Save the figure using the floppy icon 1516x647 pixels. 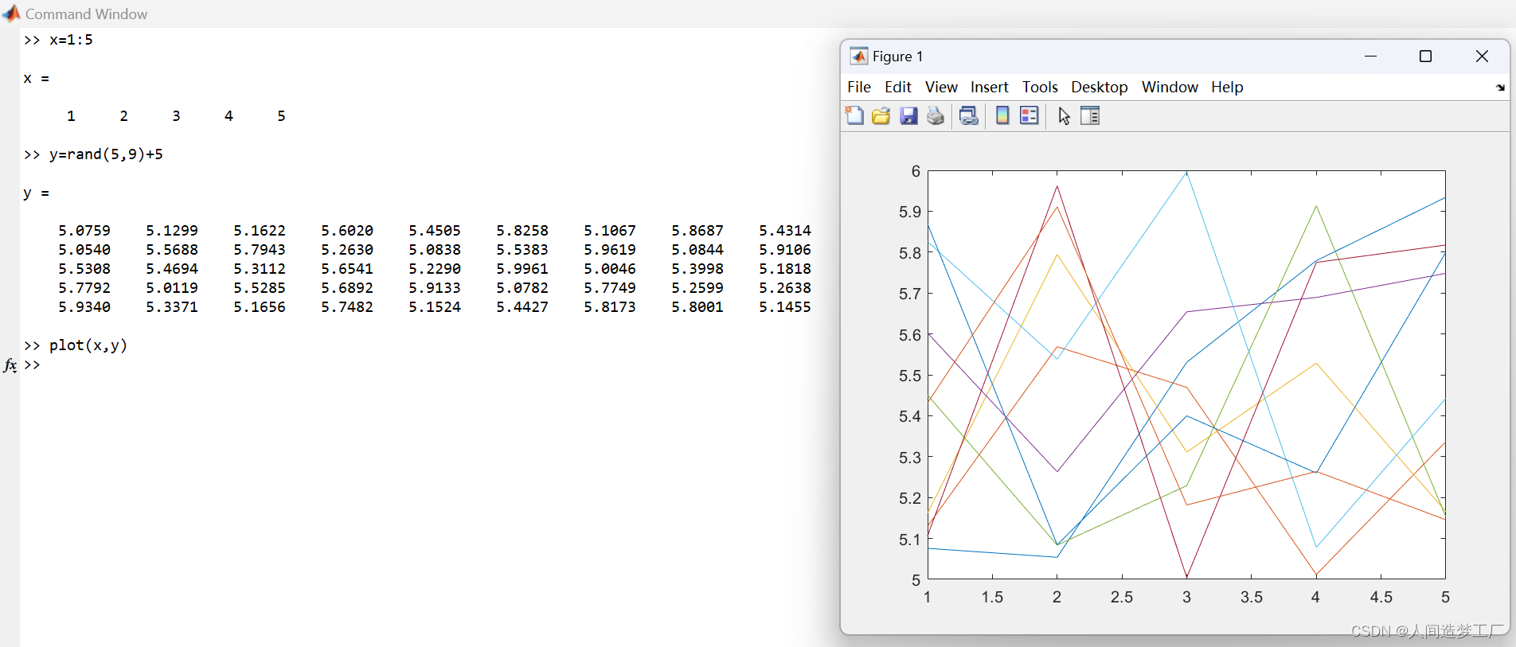pyautogui.click(x=908, y=116)
